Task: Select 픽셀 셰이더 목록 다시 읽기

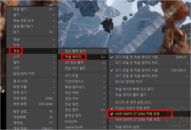Action: pyautogui.click(x=149, y=89)
